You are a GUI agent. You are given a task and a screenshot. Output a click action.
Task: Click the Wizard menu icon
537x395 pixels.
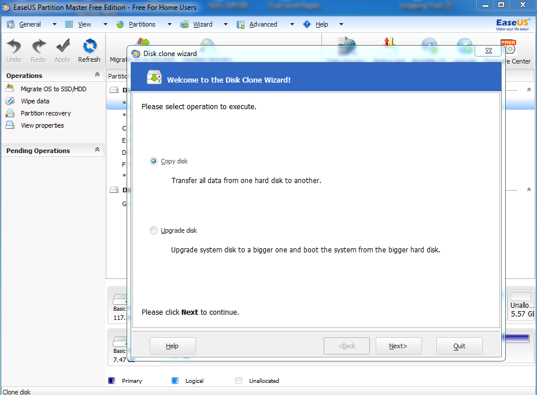(x=184, y=24)
